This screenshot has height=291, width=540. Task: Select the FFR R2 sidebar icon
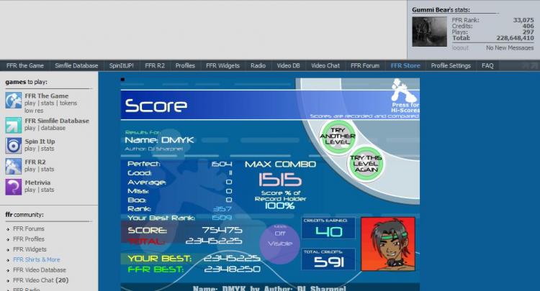pyautogui.click(x=13, y=166)
